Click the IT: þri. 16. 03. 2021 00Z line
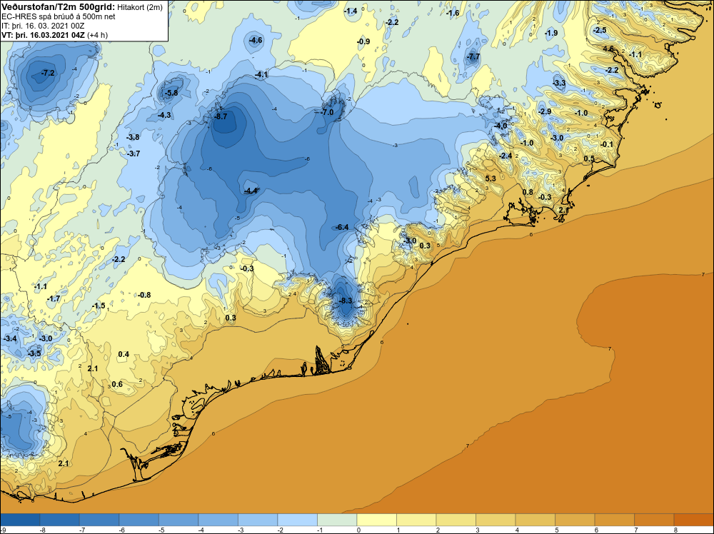The image size is (714, 534). pos(43,26)
